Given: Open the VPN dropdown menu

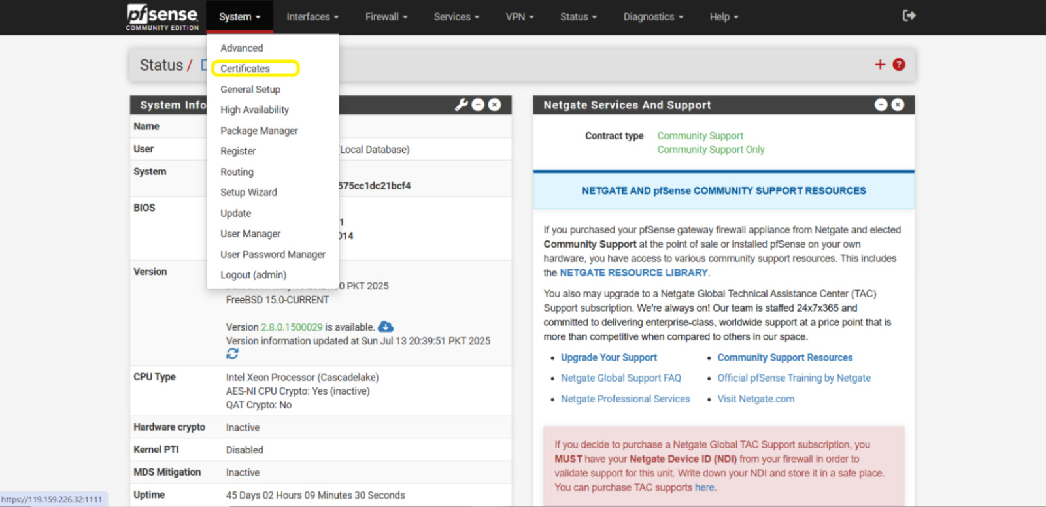Looking at the screenshot, I should click(519, 17).
